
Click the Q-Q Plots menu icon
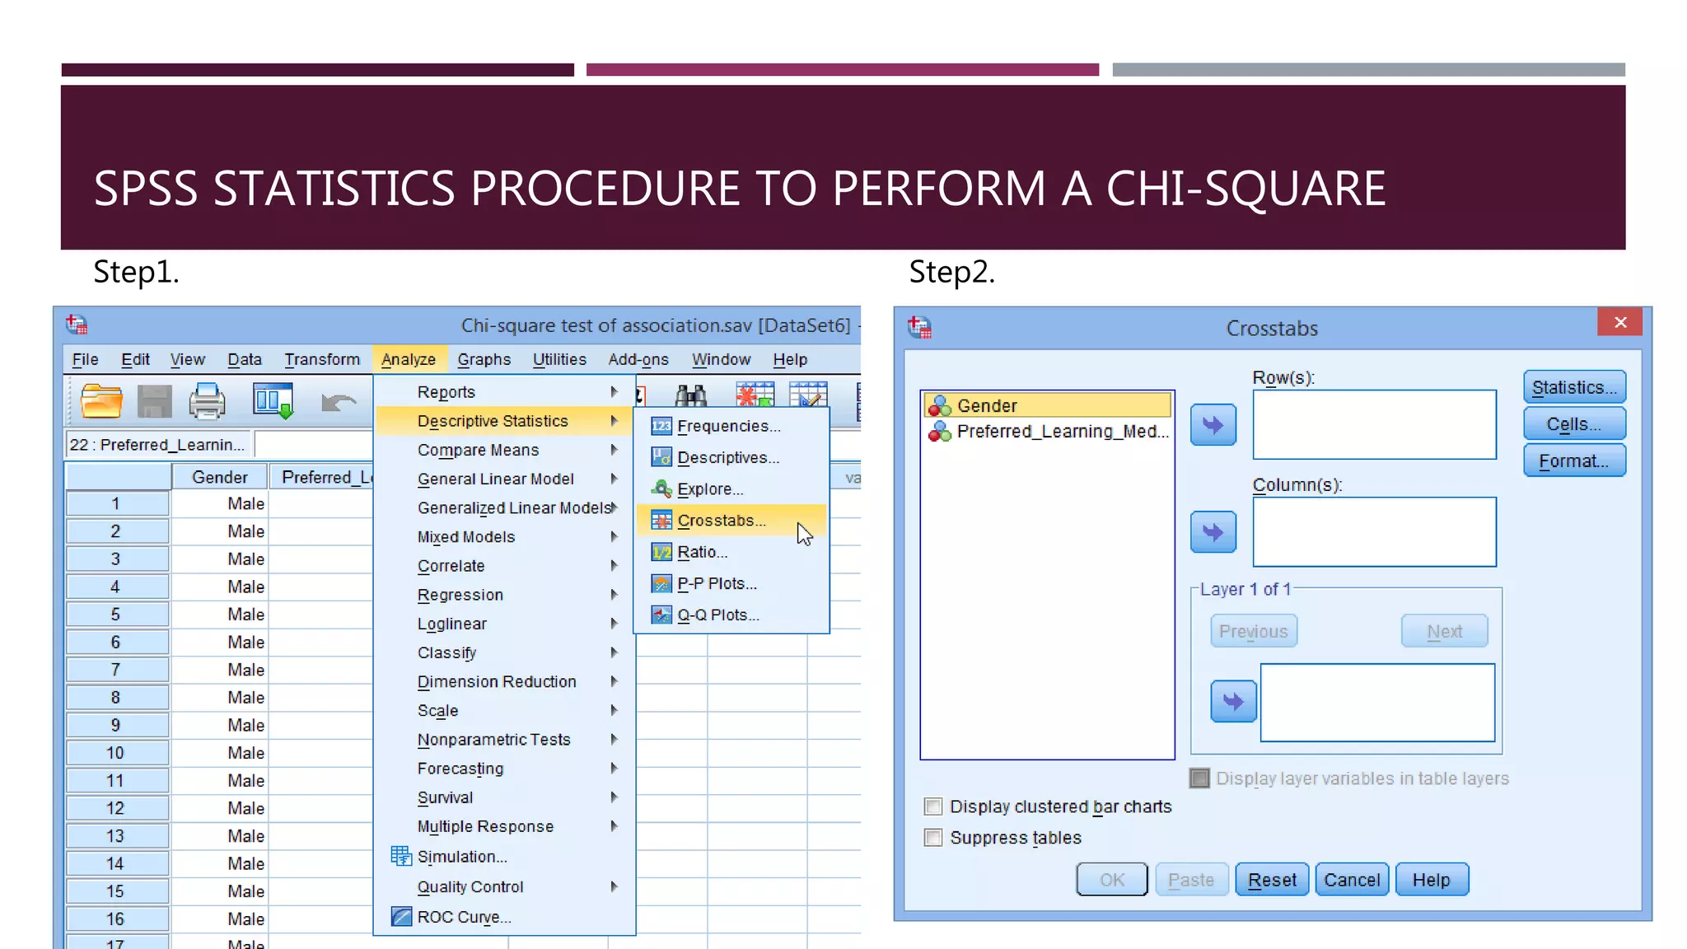[661, 615]
